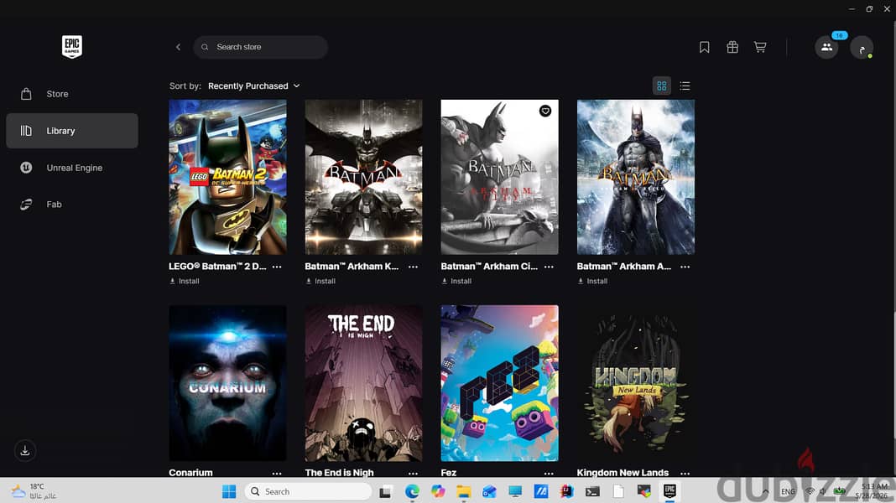Click the taskbar Search box
The height and width of the screenshot is (503, 896).
309,491
